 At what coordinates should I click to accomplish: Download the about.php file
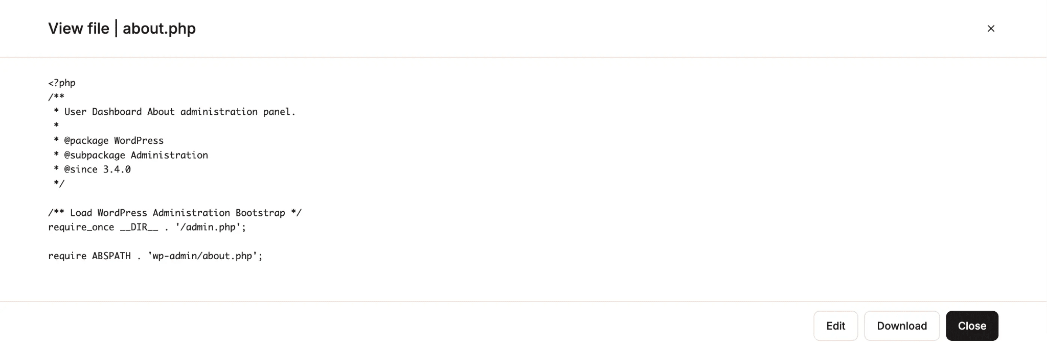coord(902,326)
